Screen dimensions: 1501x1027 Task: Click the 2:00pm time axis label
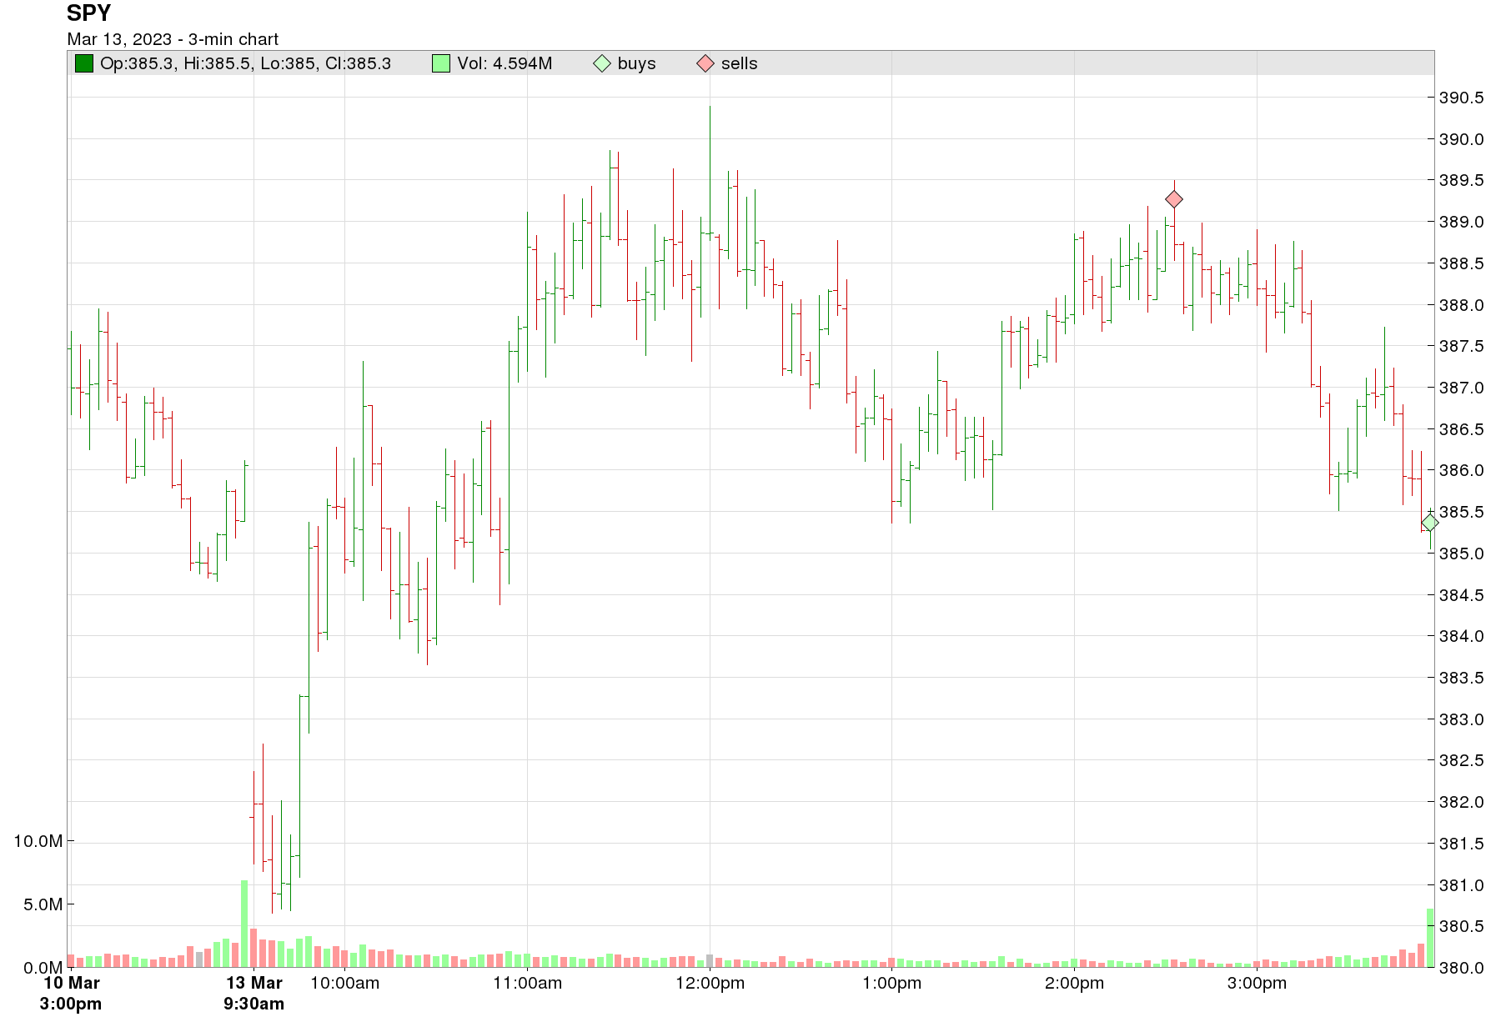pyautogui.click(x=1075, y=983)
